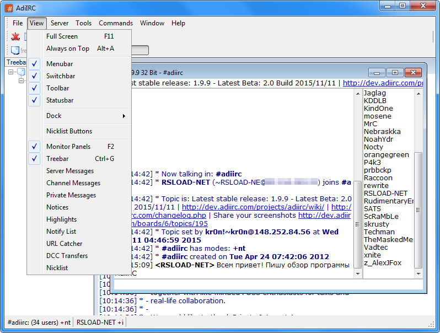
Task: Click the nicklist scrollbar thumb
Action: [418, 210]
